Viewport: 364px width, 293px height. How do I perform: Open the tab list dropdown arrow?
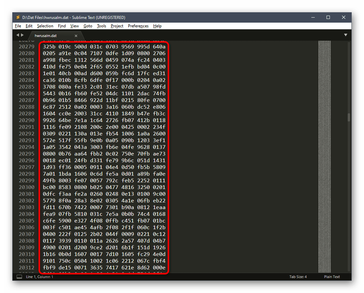[x=346, y=35]
